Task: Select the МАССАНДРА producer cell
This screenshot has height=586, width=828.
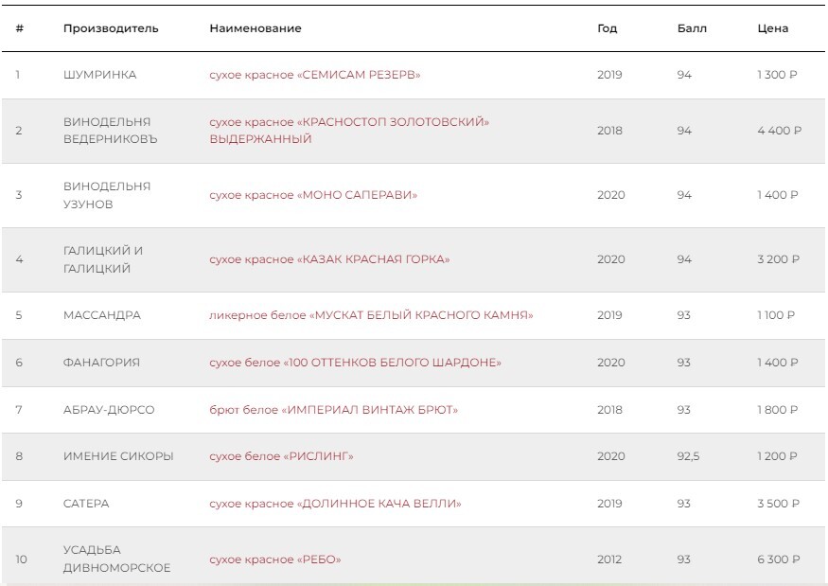Action: [101, 315]
